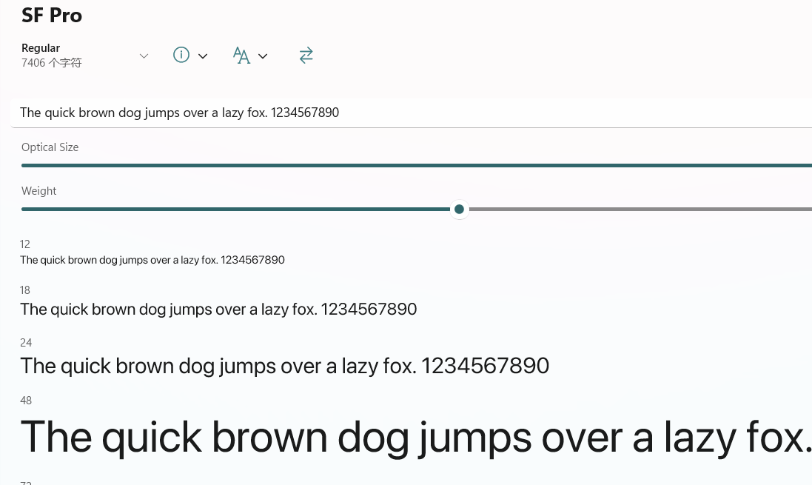Click the Optical Size label

coord(50,147)
